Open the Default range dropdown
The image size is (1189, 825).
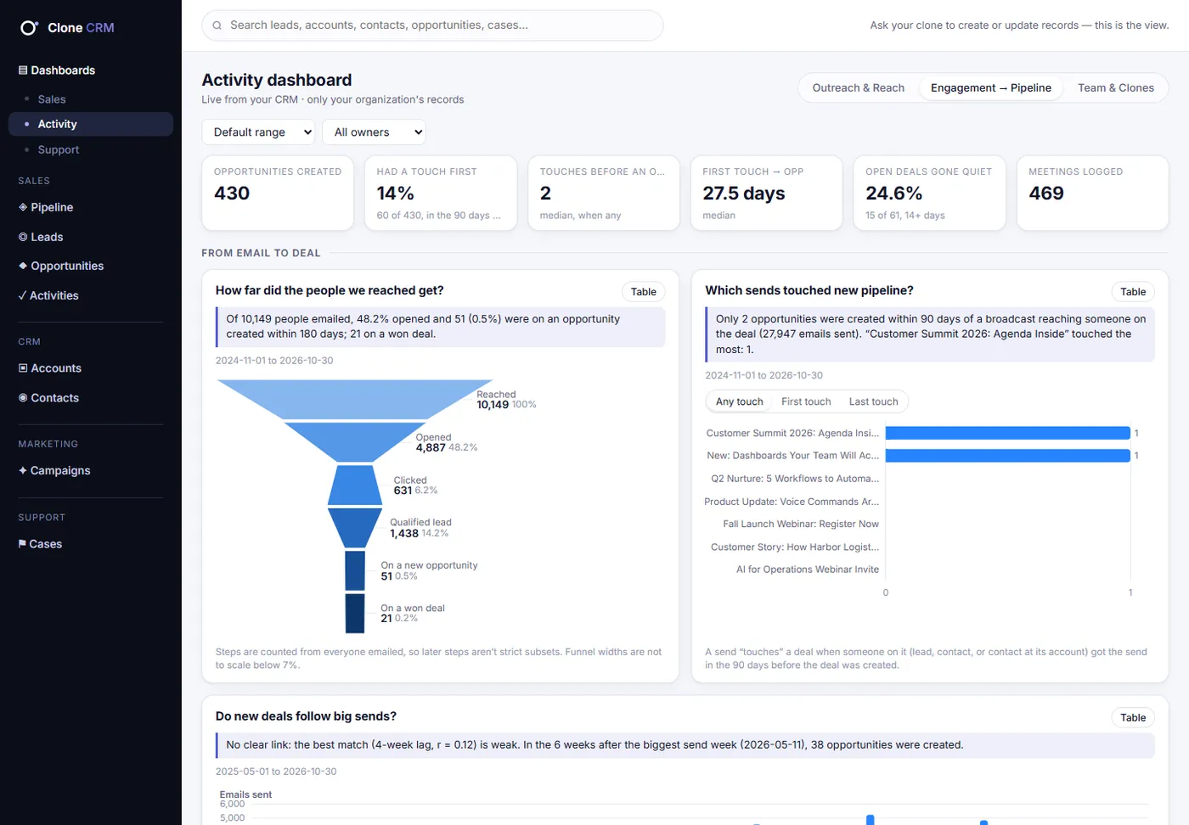258,132
